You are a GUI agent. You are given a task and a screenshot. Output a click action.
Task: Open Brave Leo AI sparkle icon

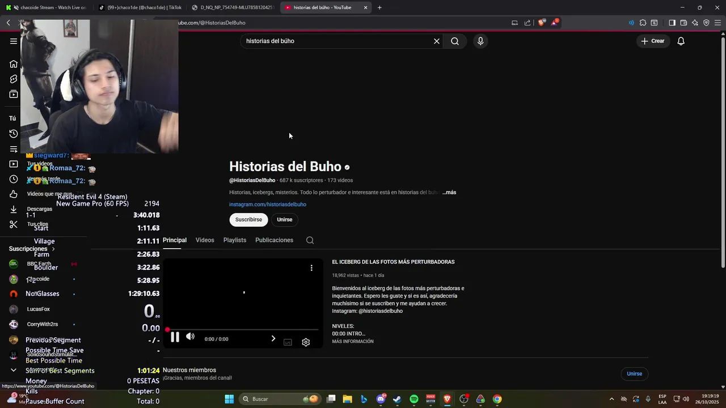[x=695, y=23]
